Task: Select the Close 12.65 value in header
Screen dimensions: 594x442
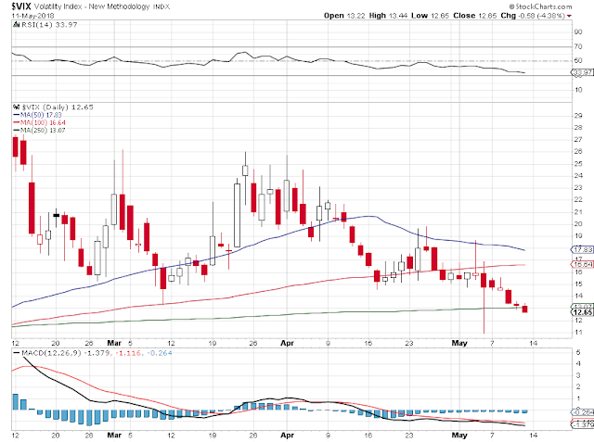Action: coord(474,16)
